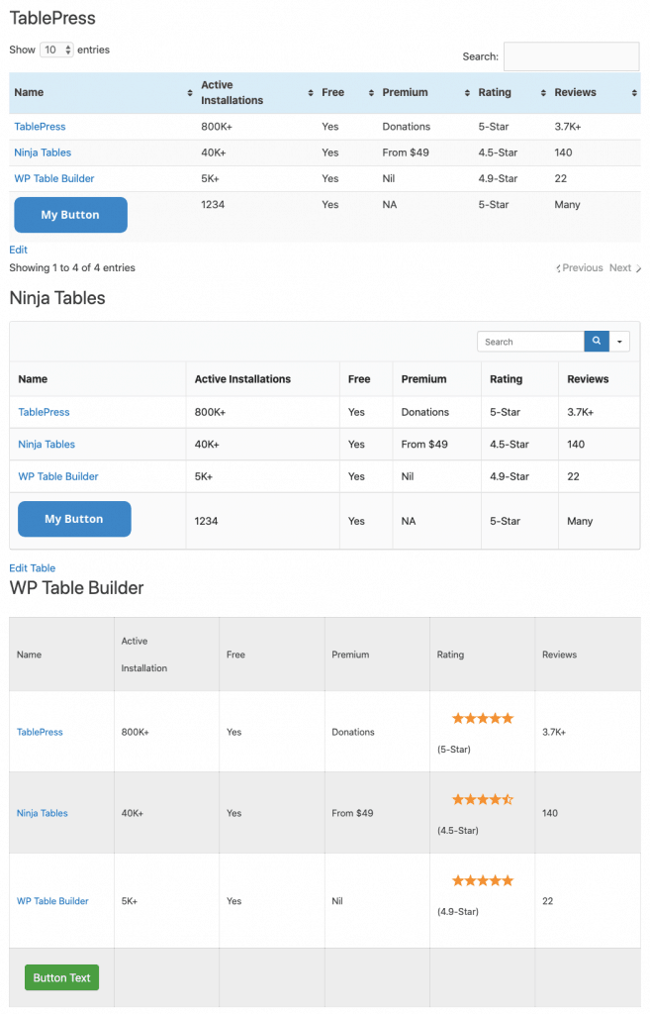Click My Button in Ninja Tables table
The width and height of the screenshot is (650, 1014).
tap(74, 519)
